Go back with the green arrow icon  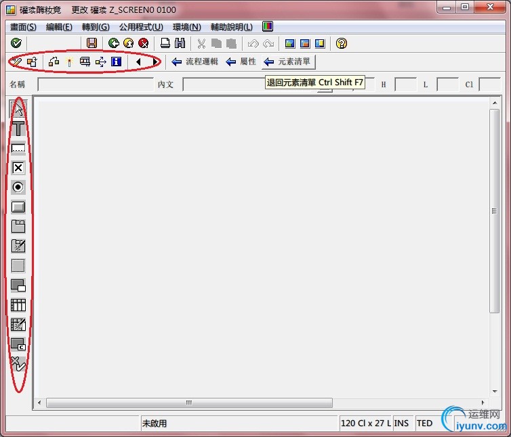point(113,43)
